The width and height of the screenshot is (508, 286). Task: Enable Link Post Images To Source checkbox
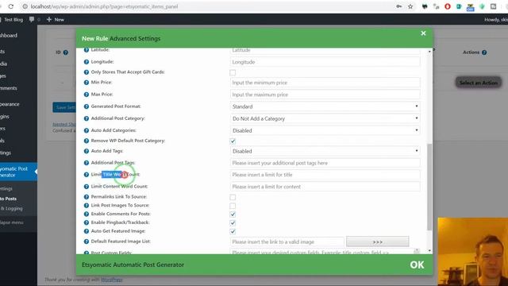click(233, 206)
